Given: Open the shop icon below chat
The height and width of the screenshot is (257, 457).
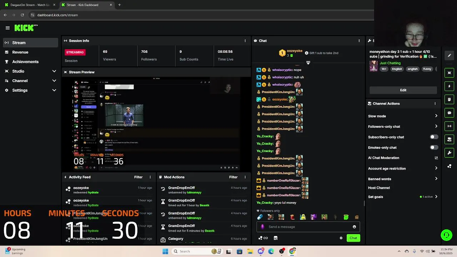Looking at the screenshot, I should (x=276, y=238).
